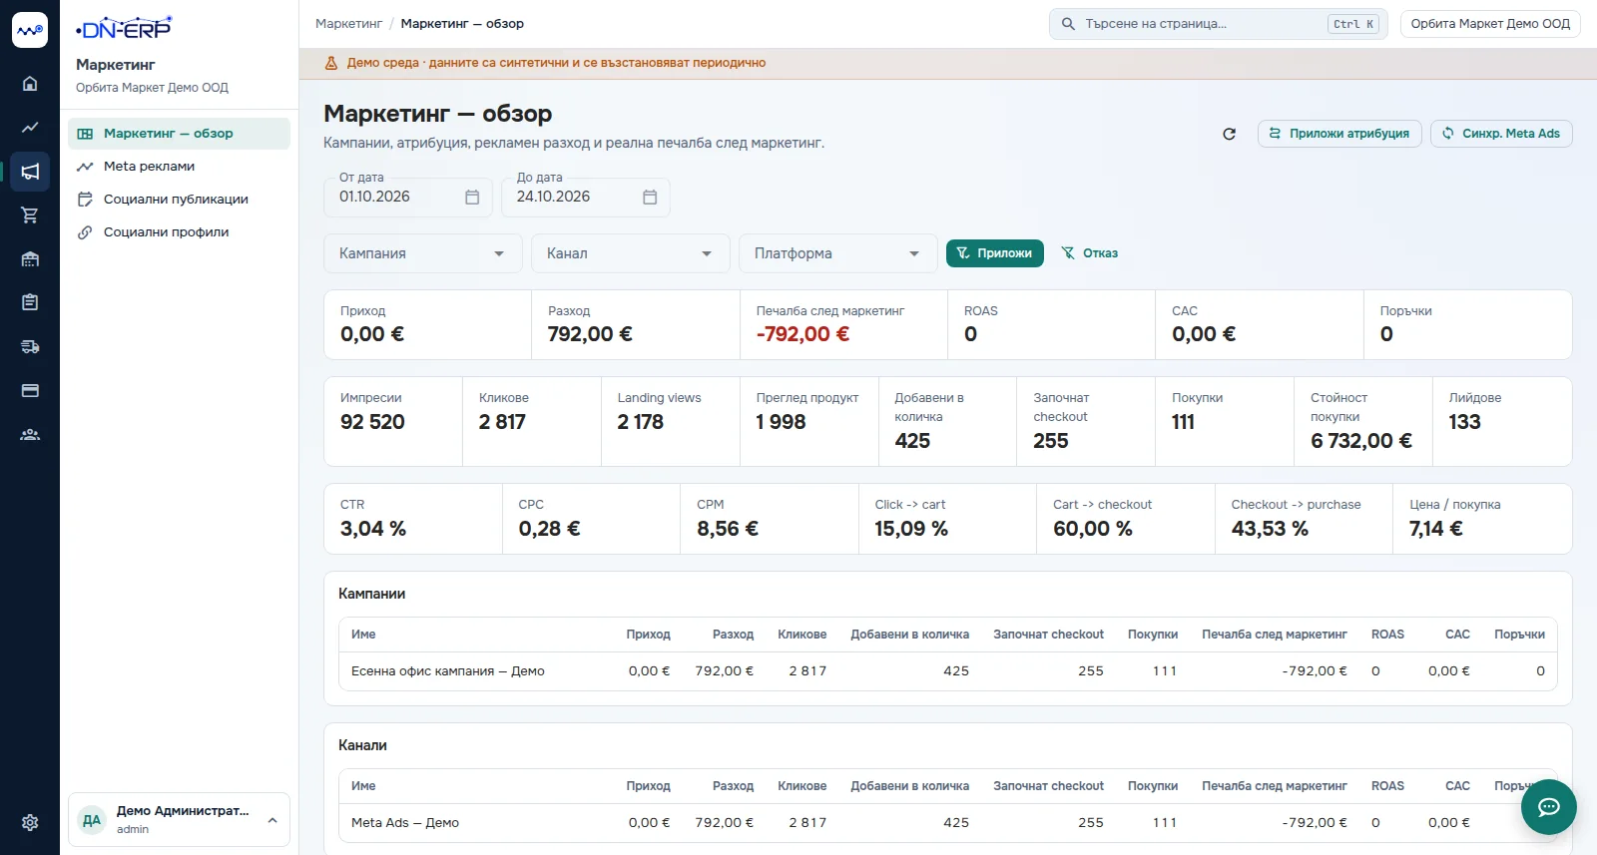Click the green Приложи filter button
The width and height of the screenshot is (1597, 855).
click(995, 253)
